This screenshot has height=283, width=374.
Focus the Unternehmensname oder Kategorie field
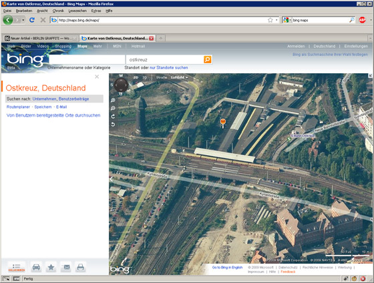(x=87, y=59)
